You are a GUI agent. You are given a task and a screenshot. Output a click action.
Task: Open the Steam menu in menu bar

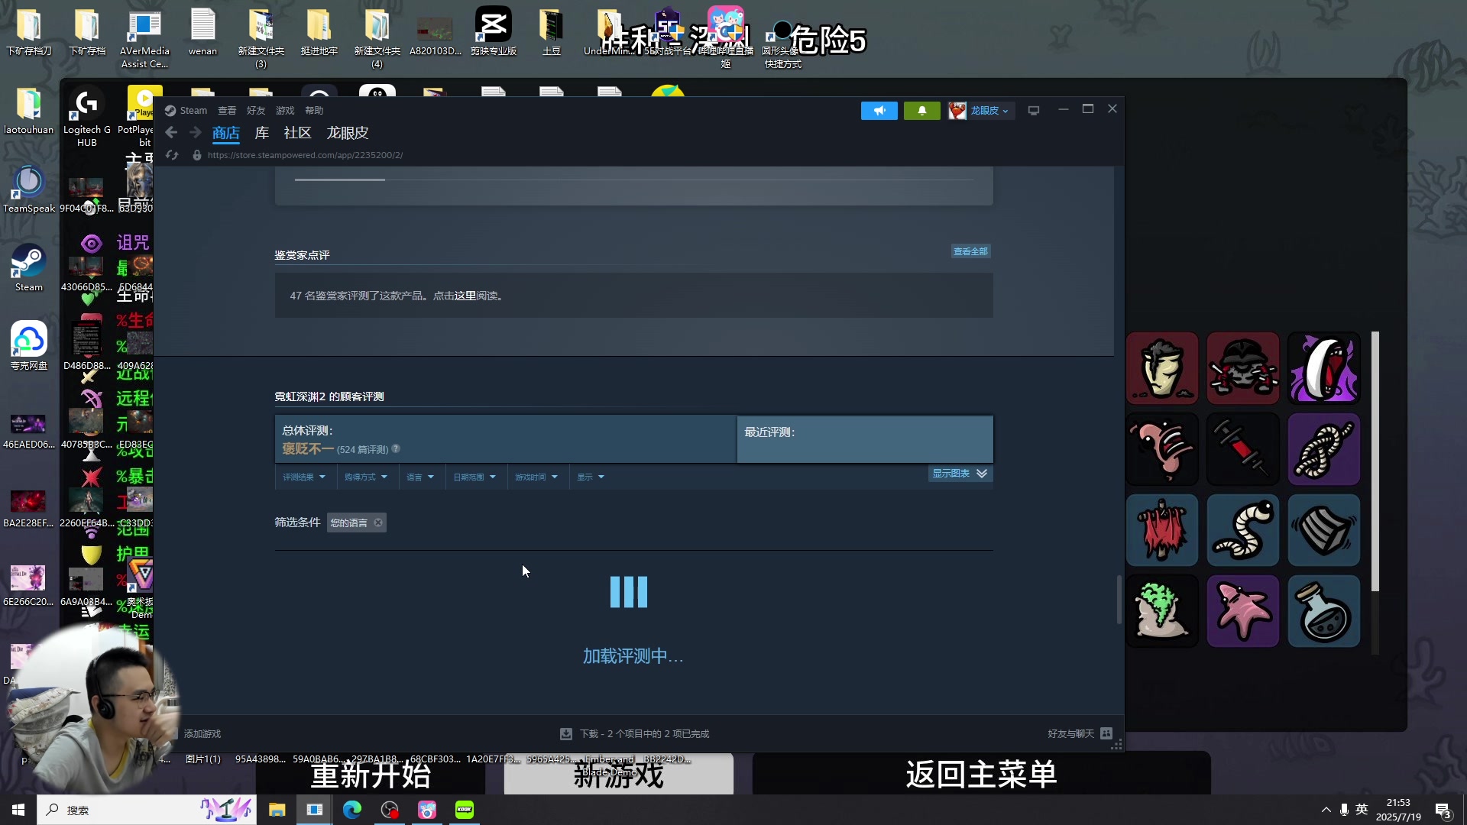pyautogui.click(x=193, y=110)
